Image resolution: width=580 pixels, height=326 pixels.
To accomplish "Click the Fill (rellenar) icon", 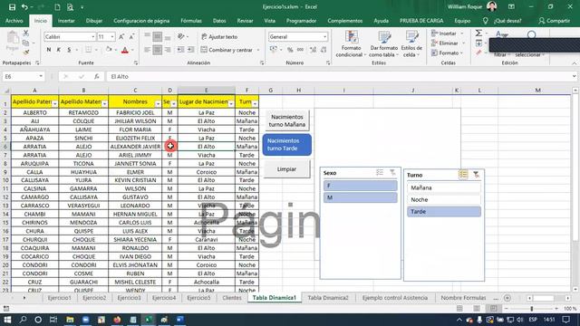I will coord(478,43).
